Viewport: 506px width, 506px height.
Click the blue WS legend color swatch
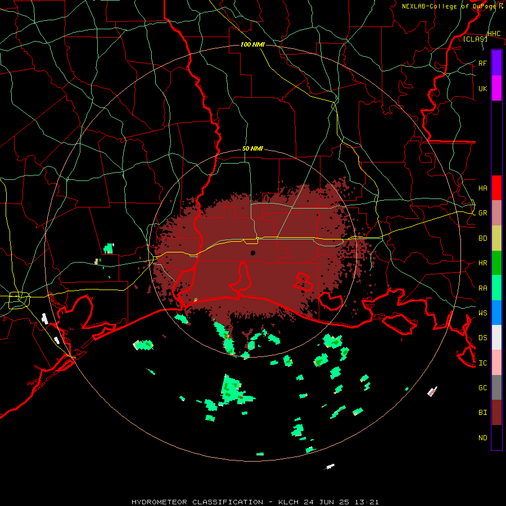[496, 313]
